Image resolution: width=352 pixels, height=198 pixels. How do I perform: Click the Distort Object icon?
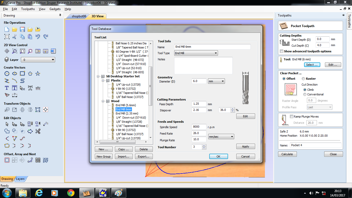[x=38, y=110]
